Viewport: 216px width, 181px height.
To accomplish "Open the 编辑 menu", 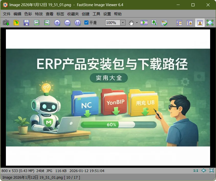I will coord(17,14).
